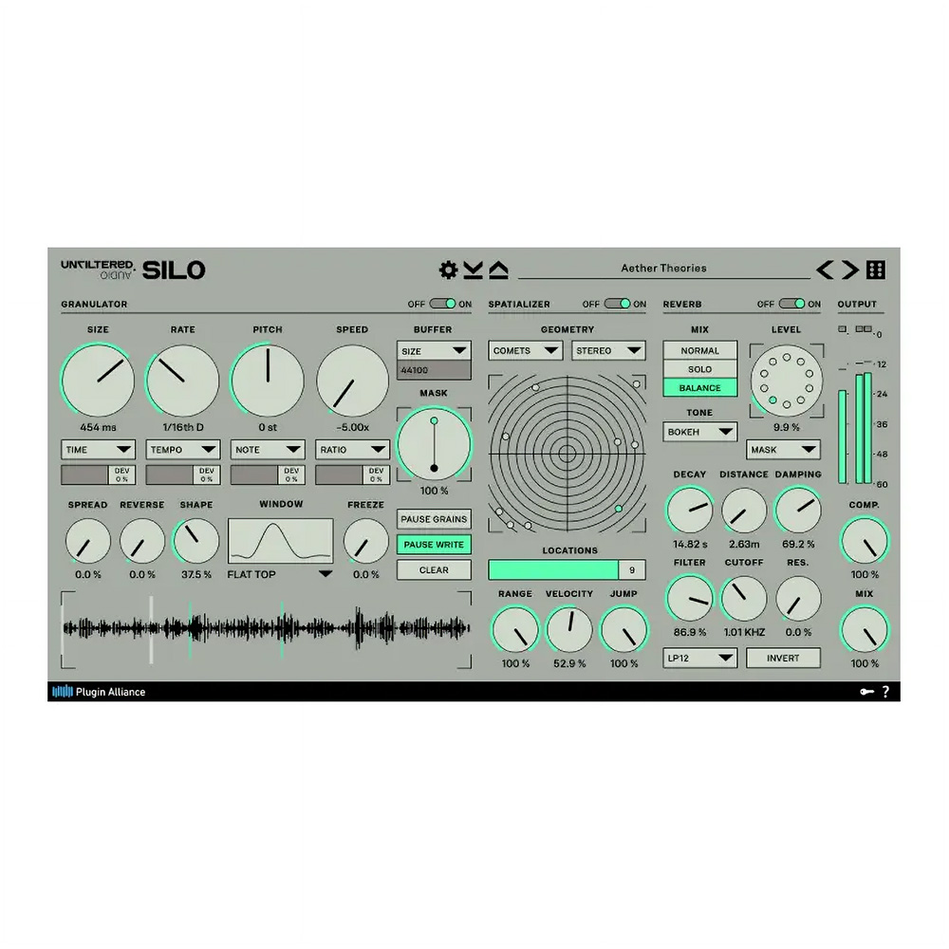Click the RES. knob
This screenshot has width=949, height=949.
click(x=798, y=599)
